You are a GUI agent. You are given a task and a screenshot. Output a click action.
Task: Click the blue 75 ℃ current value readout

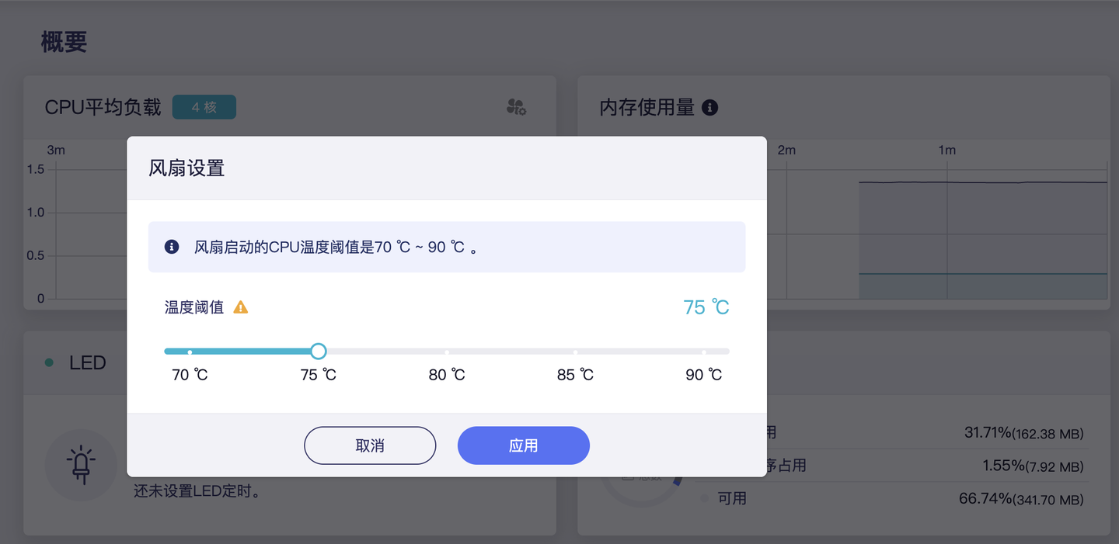pos(706,307)
